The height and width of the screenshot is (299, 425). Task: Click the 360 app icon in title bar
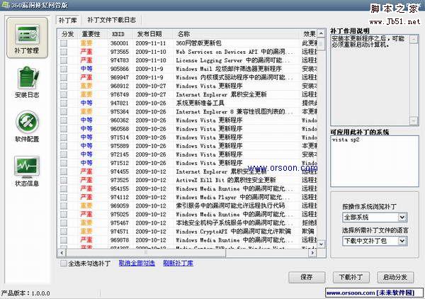pos(5,5)
